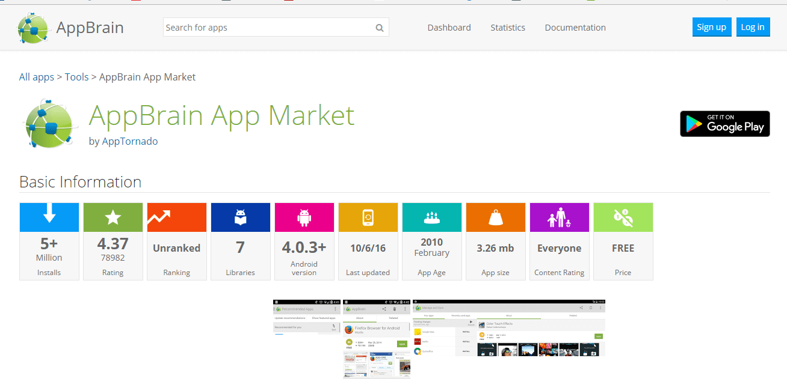This screenshot has height=379, width=787.
Task: Follow the Tools breadcrumb link
Action: [x=77, y=77]
